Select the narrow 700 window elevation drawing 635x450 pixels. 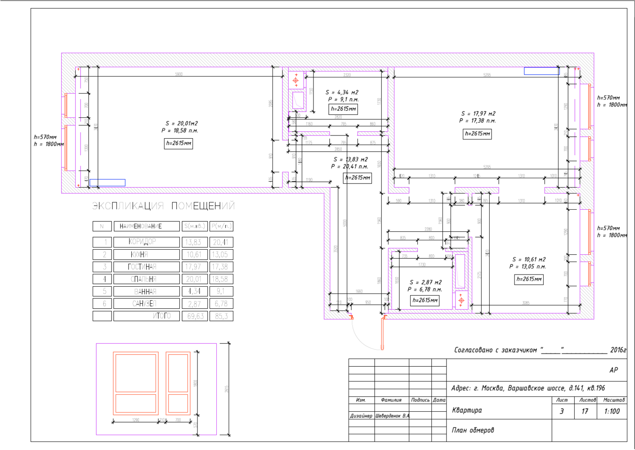[178, 383]
